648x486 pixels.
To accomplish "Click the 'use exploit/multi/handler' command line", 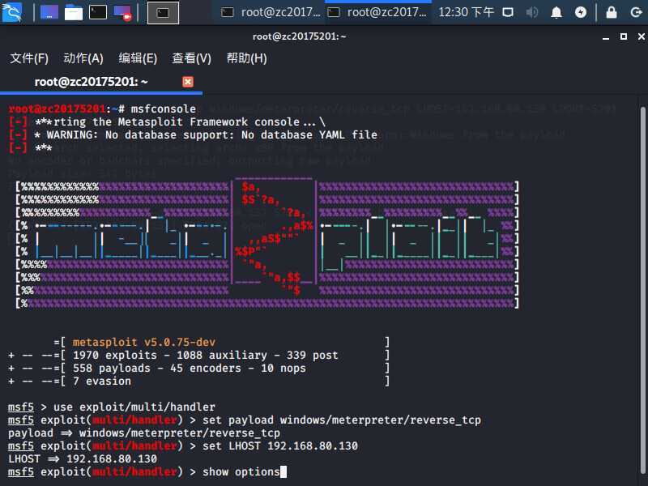I will 134,407.
